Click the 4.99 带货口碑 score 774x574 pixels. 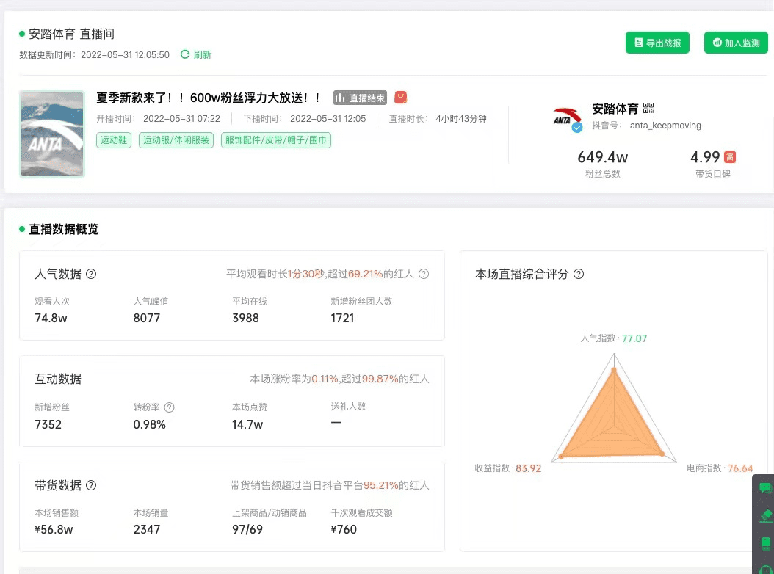point(705,157)
